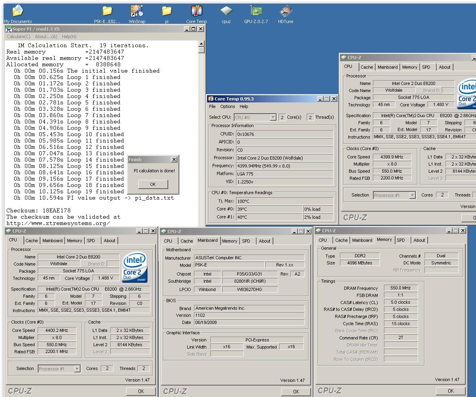The image size is (476, 397).
Task: Click the Core #1 temperature 40°C value
Action: pos(269,217)
